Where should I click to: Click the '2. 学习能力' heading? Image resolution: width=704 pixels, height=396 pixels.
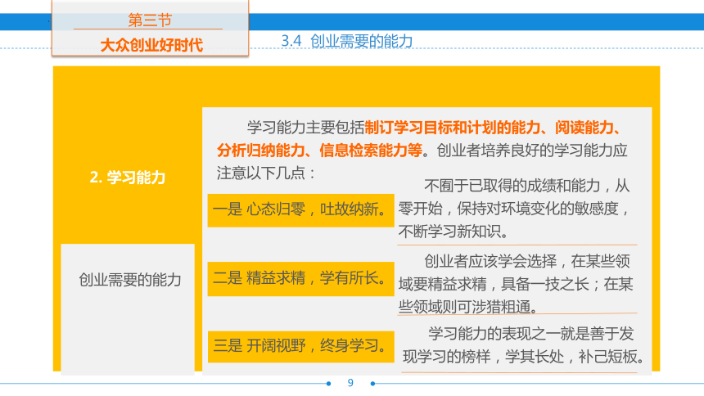(128, 178)
